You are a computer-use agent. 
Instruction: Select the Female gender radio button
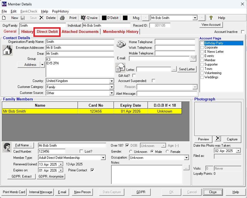pyautogui.click(x=167, y=152)
